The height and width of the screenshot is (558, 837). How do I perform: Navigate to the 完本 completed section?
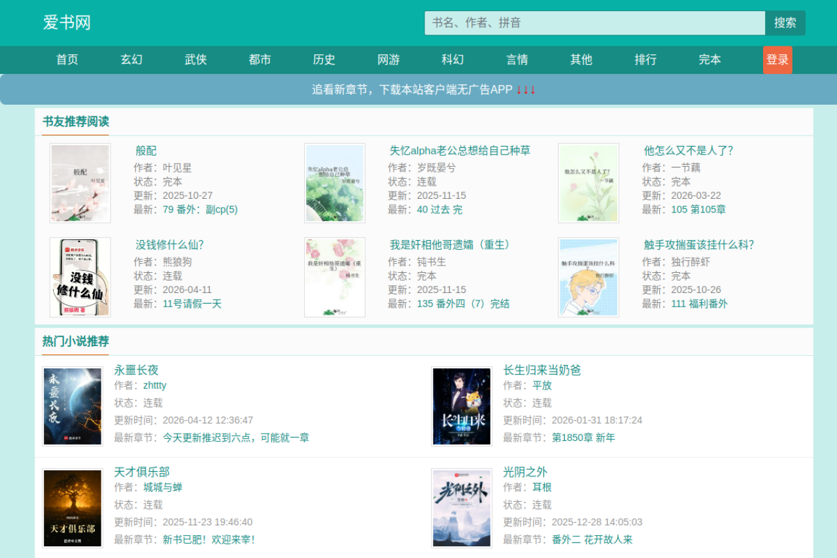click(709, 60)
